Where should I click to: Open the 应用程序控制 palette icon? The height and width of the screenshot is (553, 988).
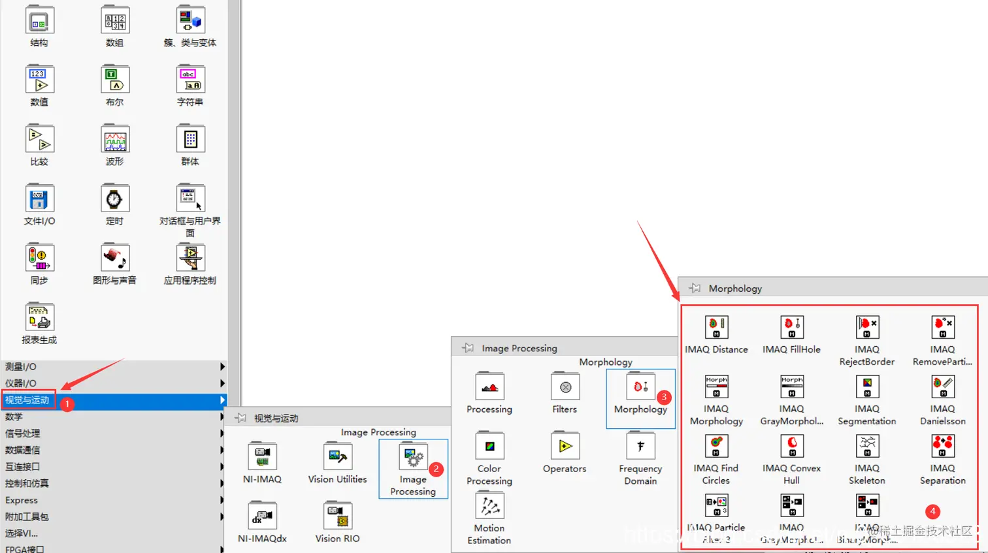(x=190, y=258)
